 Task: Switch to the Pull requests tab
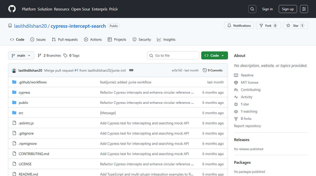65,39
